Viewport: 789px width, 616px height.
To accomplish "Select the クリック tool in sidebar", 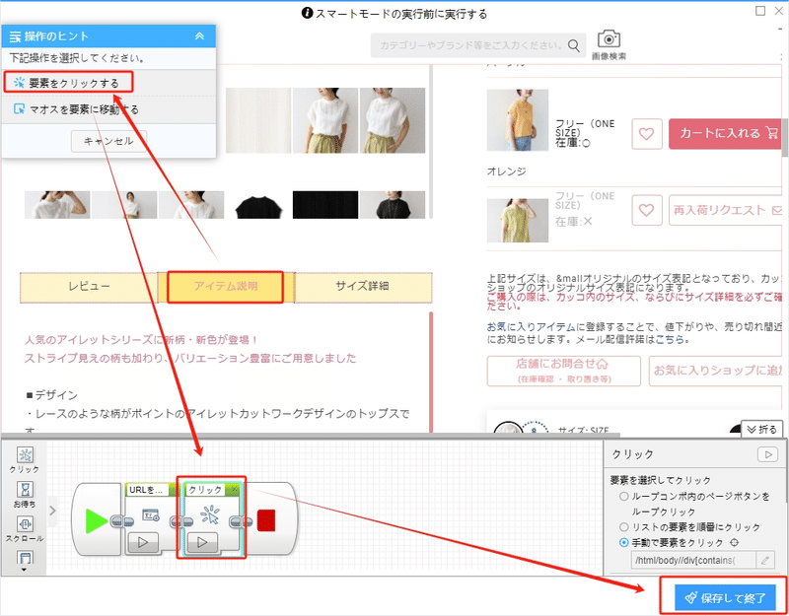I will pyautogui.click(x=24, y=460).
